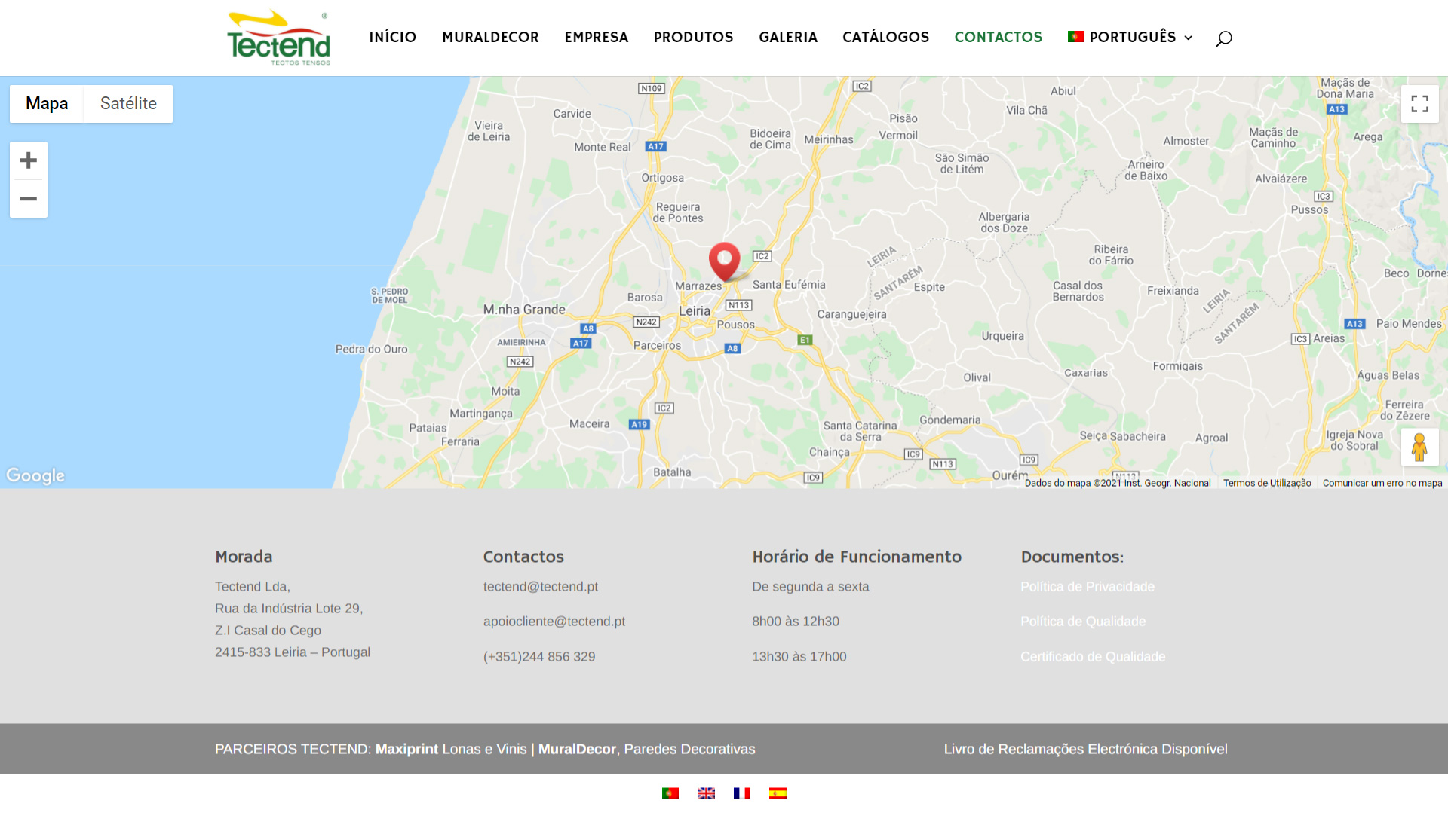Open Livro de Reclamações Electrónica link
Image resolution: width=1448 pixels, height=840 pixels.
tap(1085, 749)
